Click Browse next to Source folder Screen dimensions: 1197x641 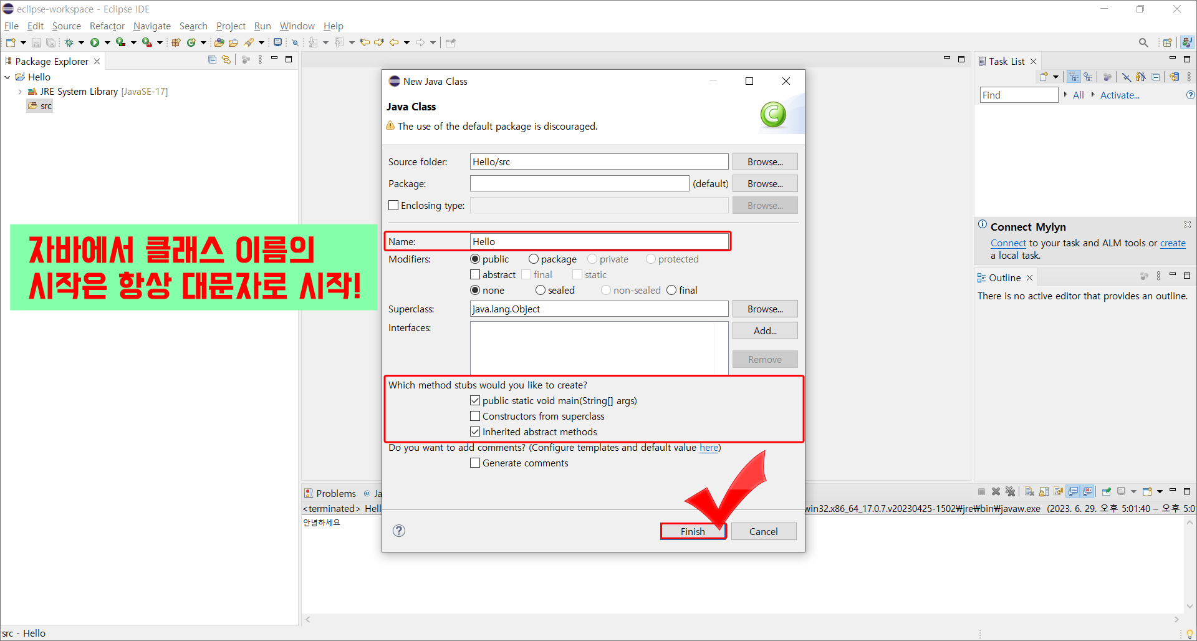pos(765,161)
